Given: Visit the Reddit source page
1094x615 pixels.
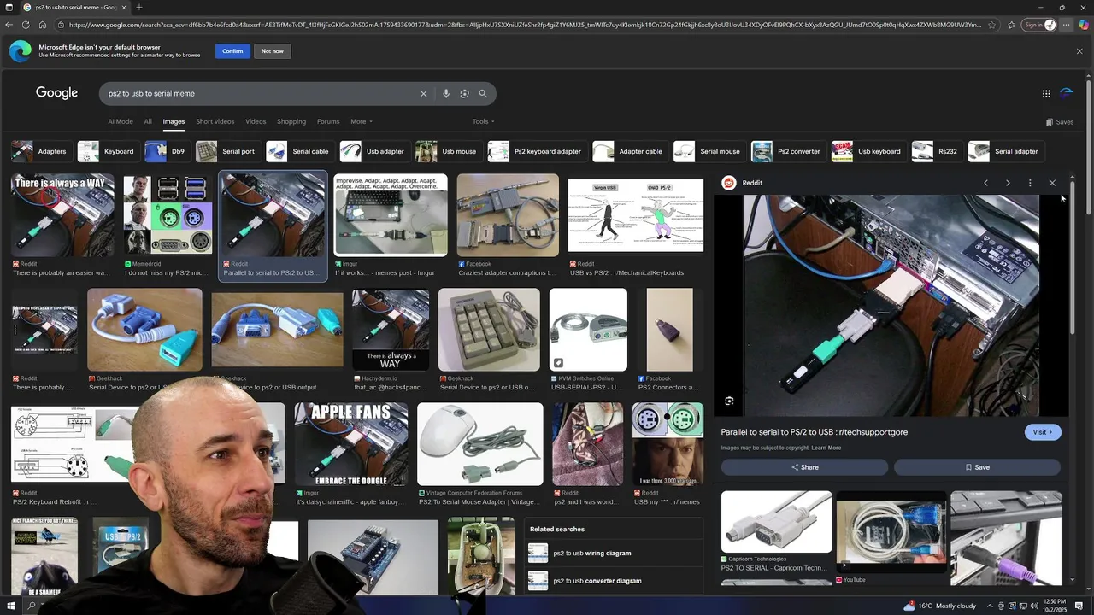Looking at the screenshot, I should pos(1043,432).
